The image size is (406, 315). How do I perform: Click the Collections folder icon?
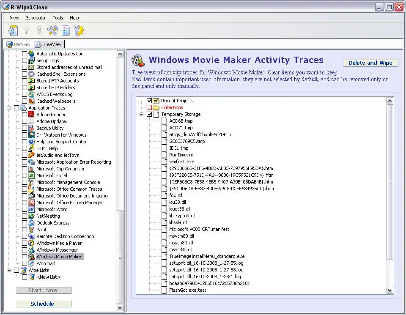click(156, 107)
